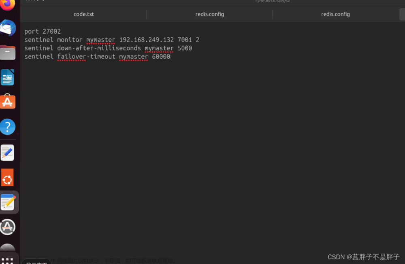Click "down-after-milliseconds" in the editor
Screen dimensions: 405x264
pos(99,48)
